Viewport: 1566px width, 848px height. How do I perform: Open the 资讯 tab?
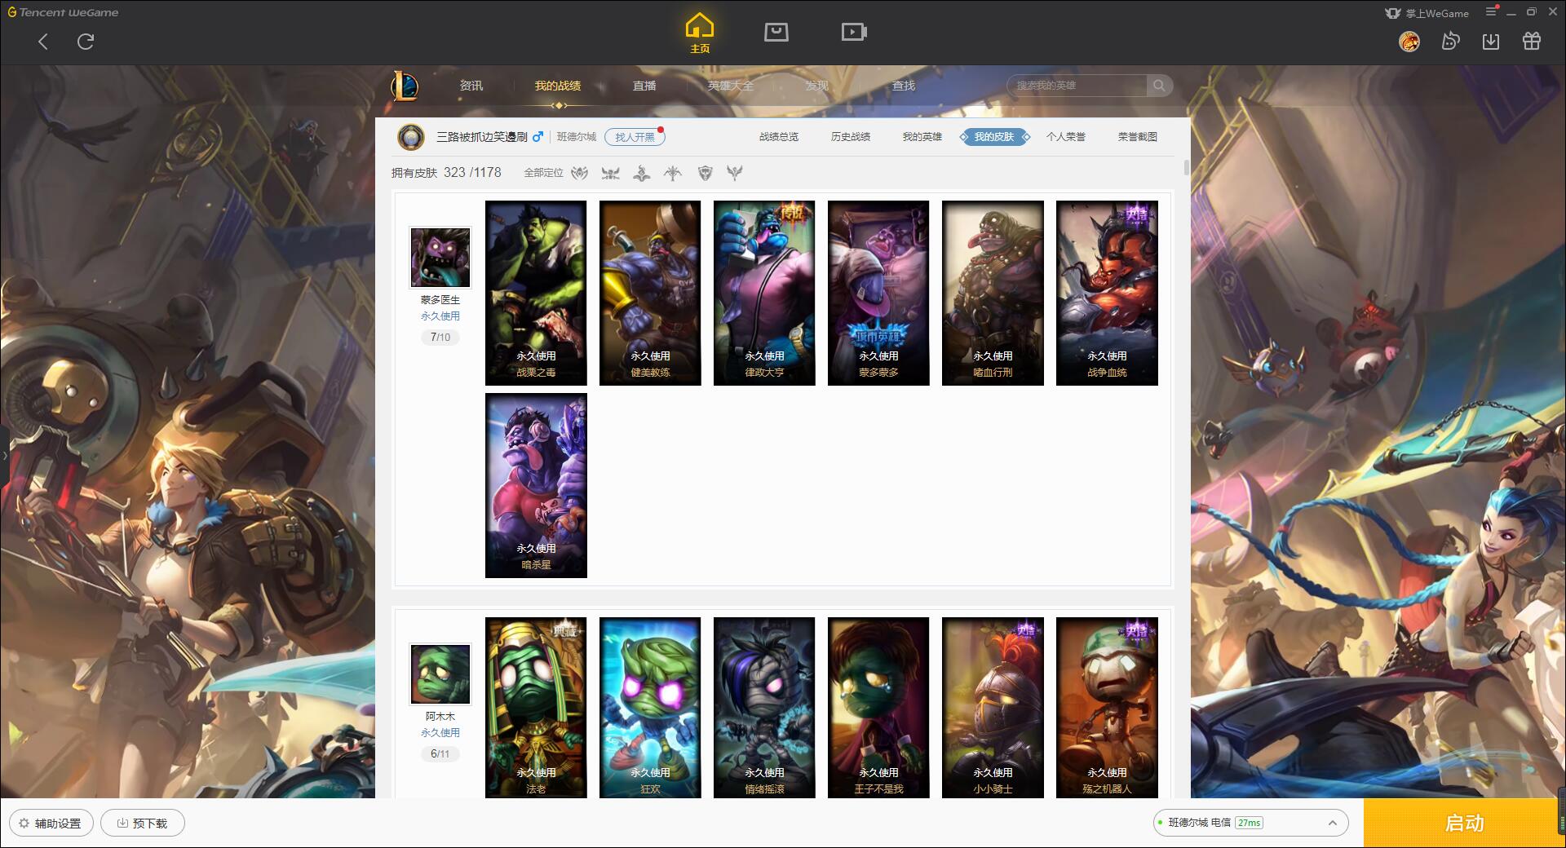tap(471, 86)
